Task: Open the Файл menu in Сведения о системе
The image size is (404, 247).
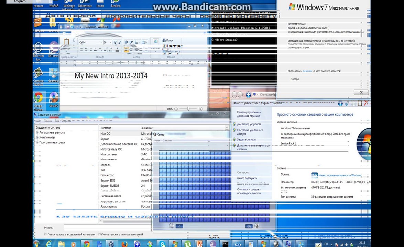Action: (x=38, y=121)
